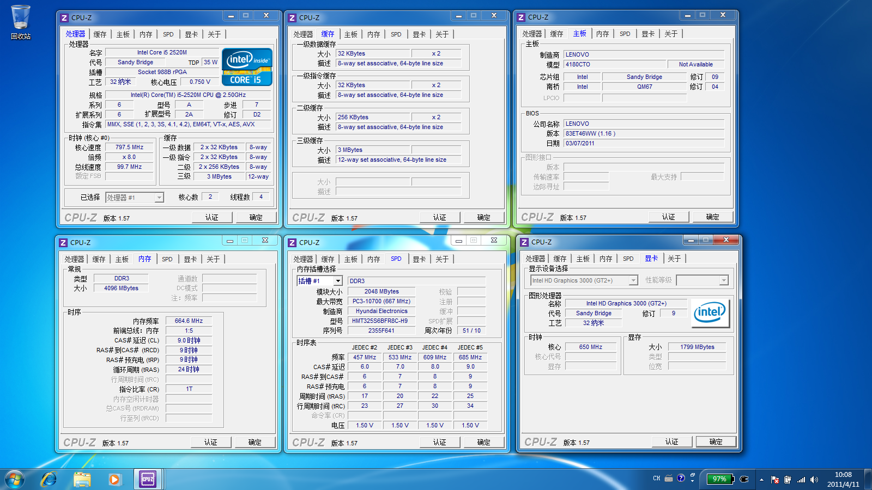Viewport: 872px width, 490px height.
Task: Click the Intel Core i5 inside logo
Action: (x=247, y=67)
